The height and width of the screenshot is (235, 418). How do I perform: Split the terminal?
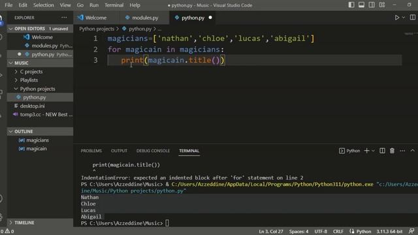click(x=382, y=151)
